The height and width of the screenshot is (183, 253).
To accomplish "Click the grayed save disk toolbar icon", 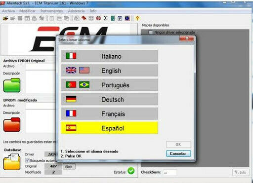I will click(x=20, y=18).
